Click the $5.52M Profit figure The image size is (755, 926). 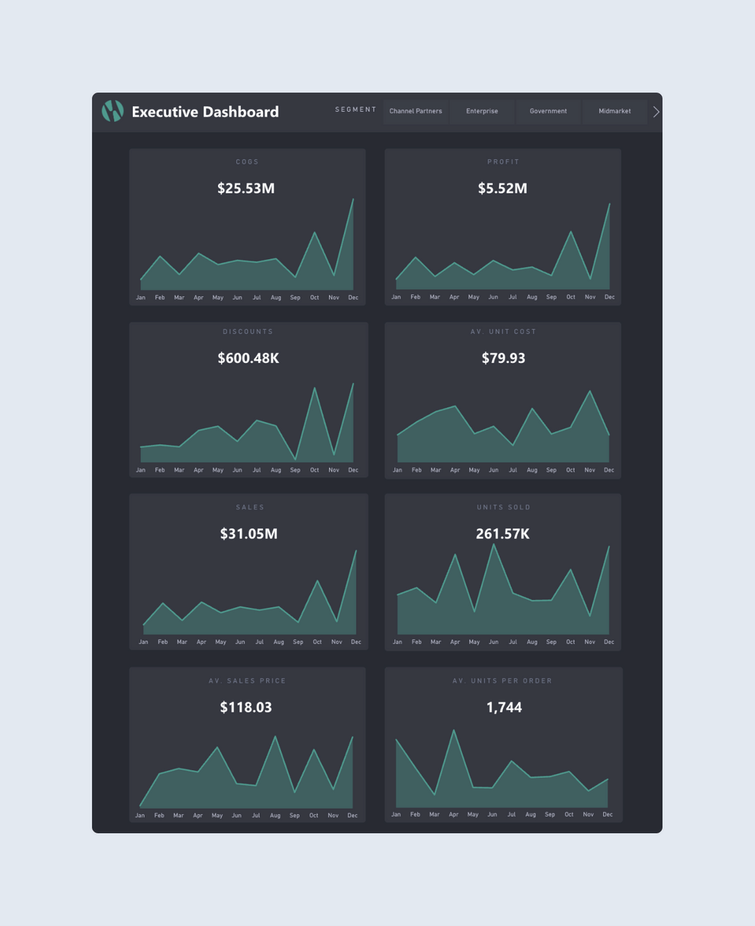coord(503,189)
